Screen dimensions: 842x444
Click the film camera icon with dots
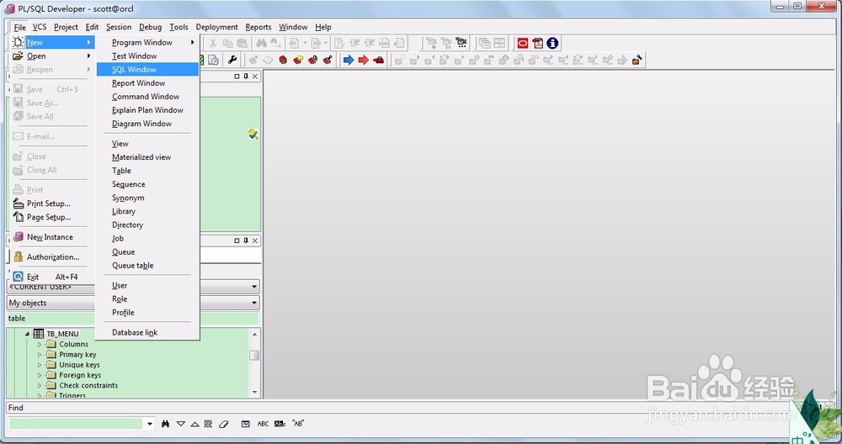point(461,44)
